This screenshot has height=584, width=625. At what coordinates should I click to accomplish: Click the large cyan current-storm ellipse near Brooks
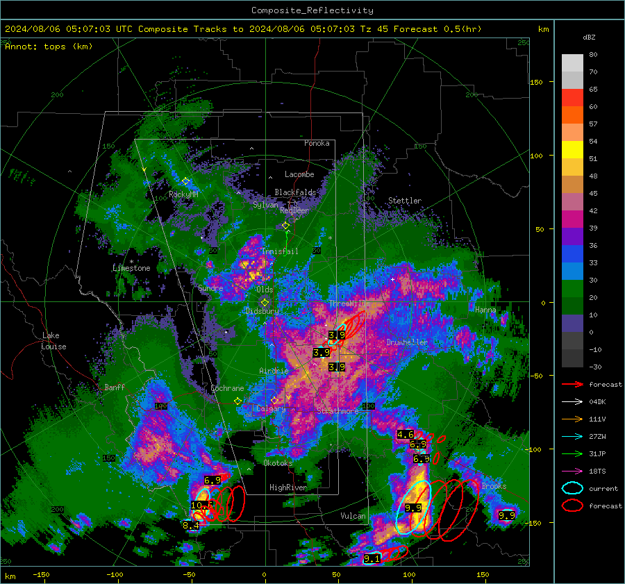414,507
